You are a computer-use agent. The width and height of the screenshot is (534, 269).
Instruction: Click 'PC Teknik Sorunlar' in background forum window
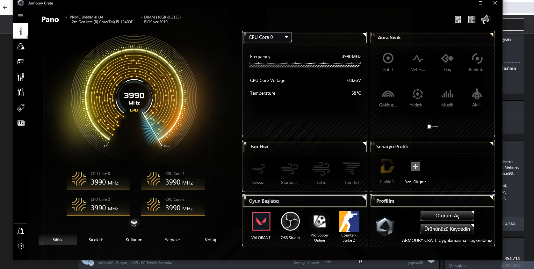pos(156,263)
